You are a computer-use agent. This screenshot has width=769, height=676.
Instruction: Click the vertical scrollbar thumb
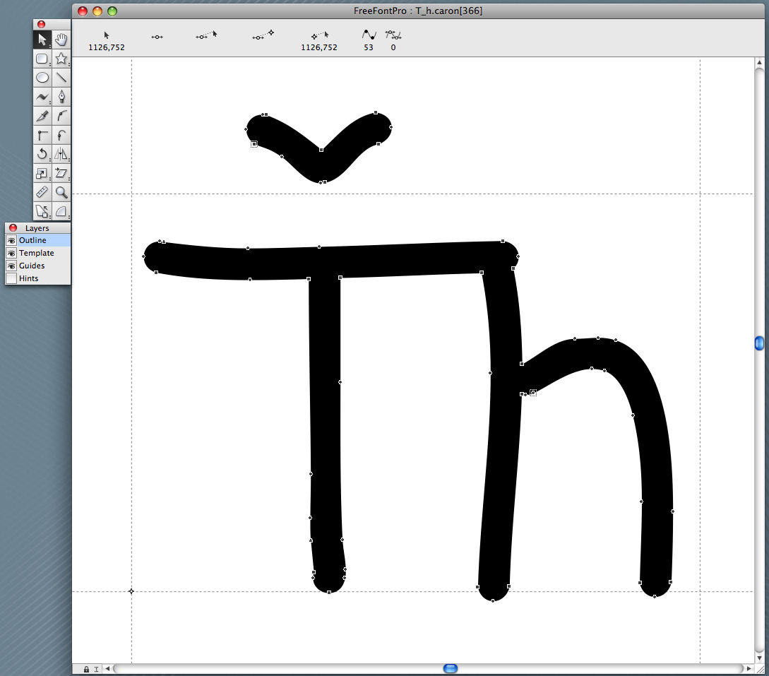click(x=759, y=343)
